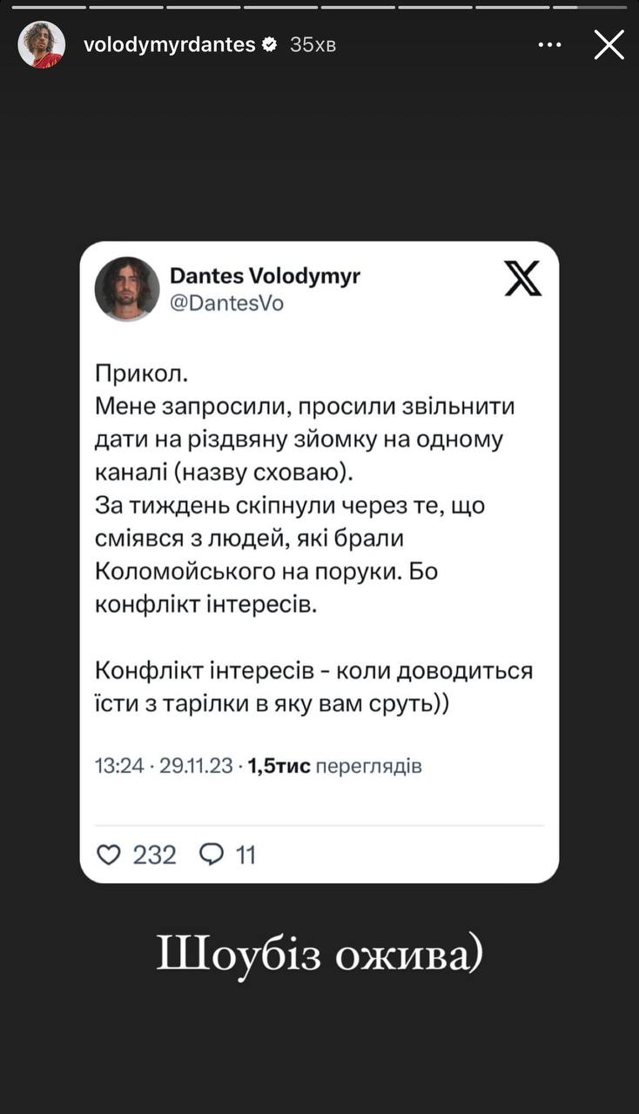Click the 232 likes count

click(155, 855)
